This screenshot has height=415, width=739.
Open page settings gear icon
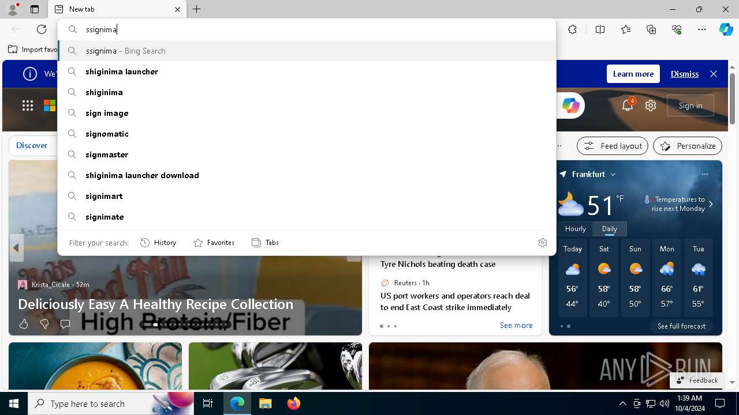tap(651, 105)
